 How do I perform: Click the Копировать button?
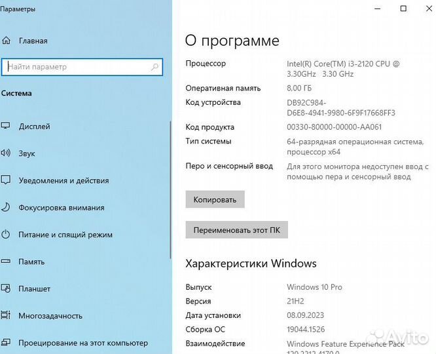click(x=215, y=199)
